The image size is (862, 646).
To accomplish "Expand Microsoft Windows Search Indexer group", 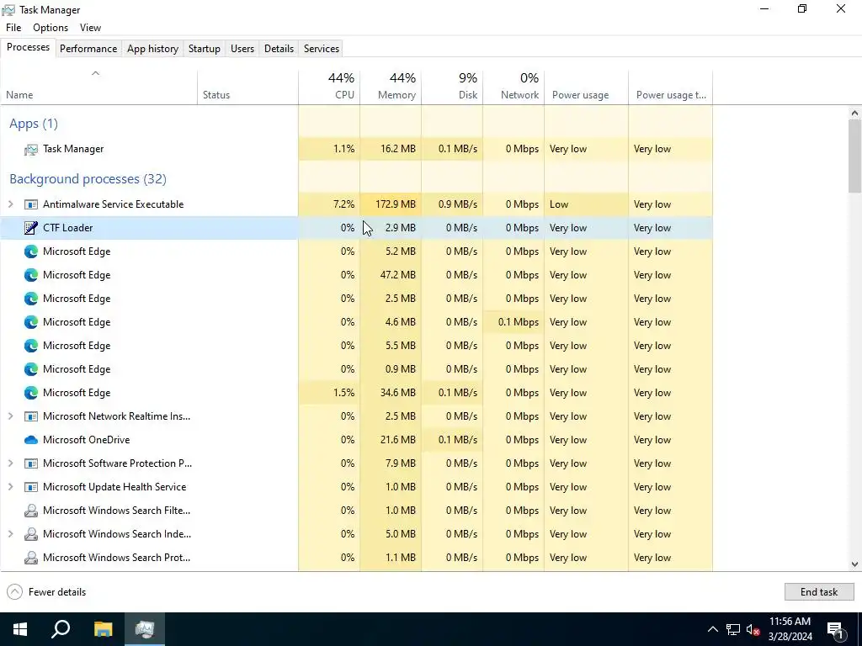I will [x=10, y=534].
